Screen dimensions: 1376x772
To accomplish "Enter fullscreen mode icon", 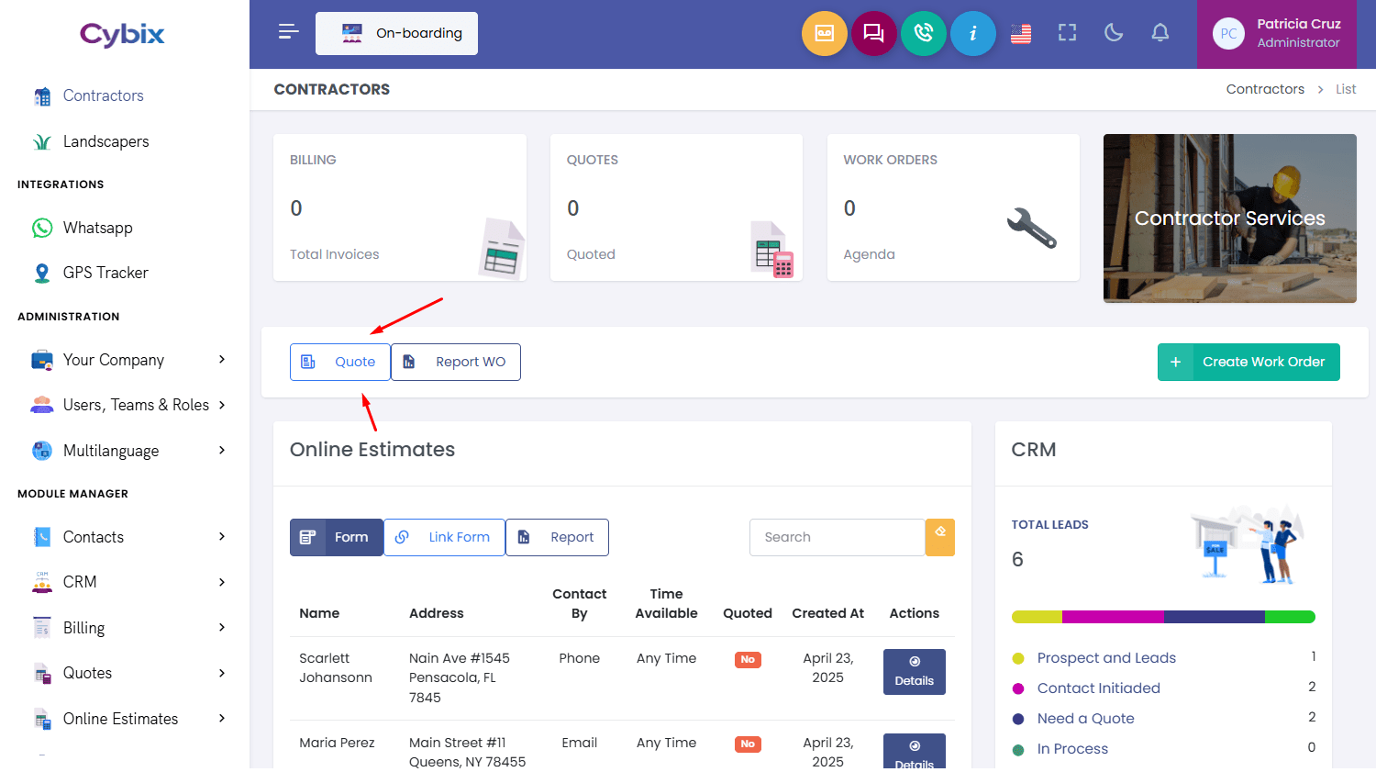I will click(x=1067, y=33).
